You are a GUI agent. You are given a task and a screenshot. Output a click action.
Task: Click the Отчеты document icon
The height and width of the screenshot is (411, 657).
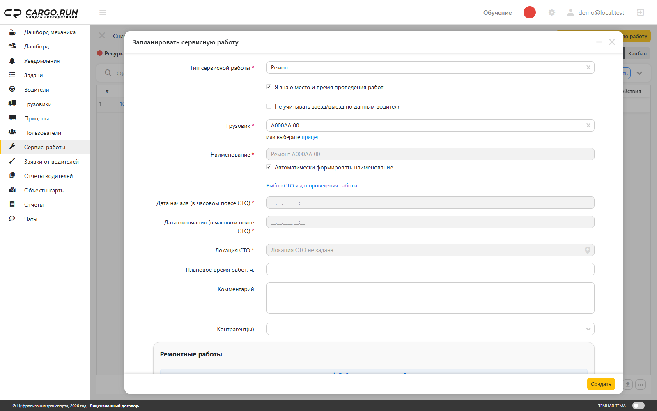[x=12, y=204]
